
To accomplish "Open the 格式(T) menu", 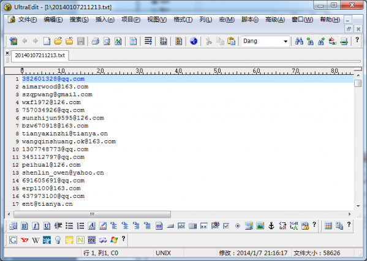I will (183, 20).
